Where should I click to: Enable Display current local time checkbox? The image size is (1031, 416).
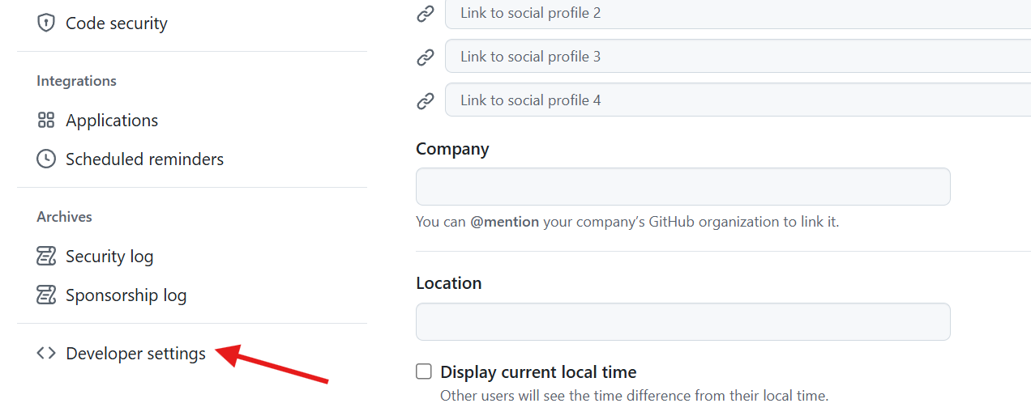[x=424, y=371]
